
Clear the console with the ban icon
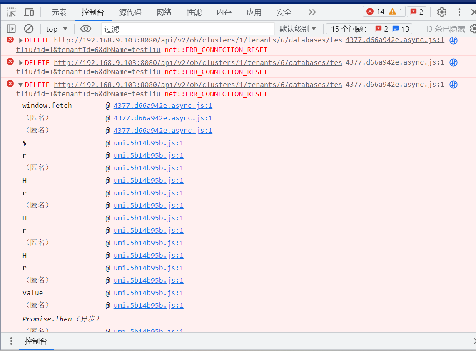click(x=29, y=29)
